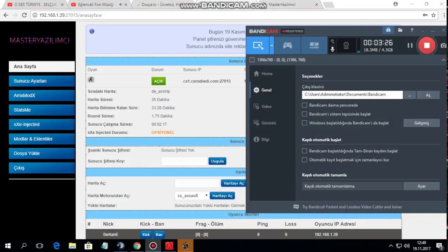This screenshot has width=448, height=252.
Task: Click the 1366x768 capture area selector icon
Action: point(252,60)
